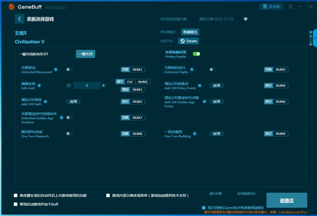Check the show in-game modifier menu checkbox

point(108,195)
